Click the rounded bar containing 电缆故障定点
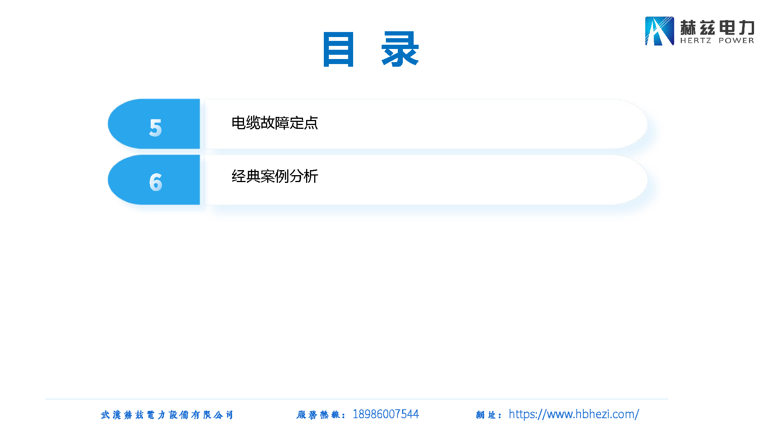The height and width of the screenshot is (434, 771). 424,124
